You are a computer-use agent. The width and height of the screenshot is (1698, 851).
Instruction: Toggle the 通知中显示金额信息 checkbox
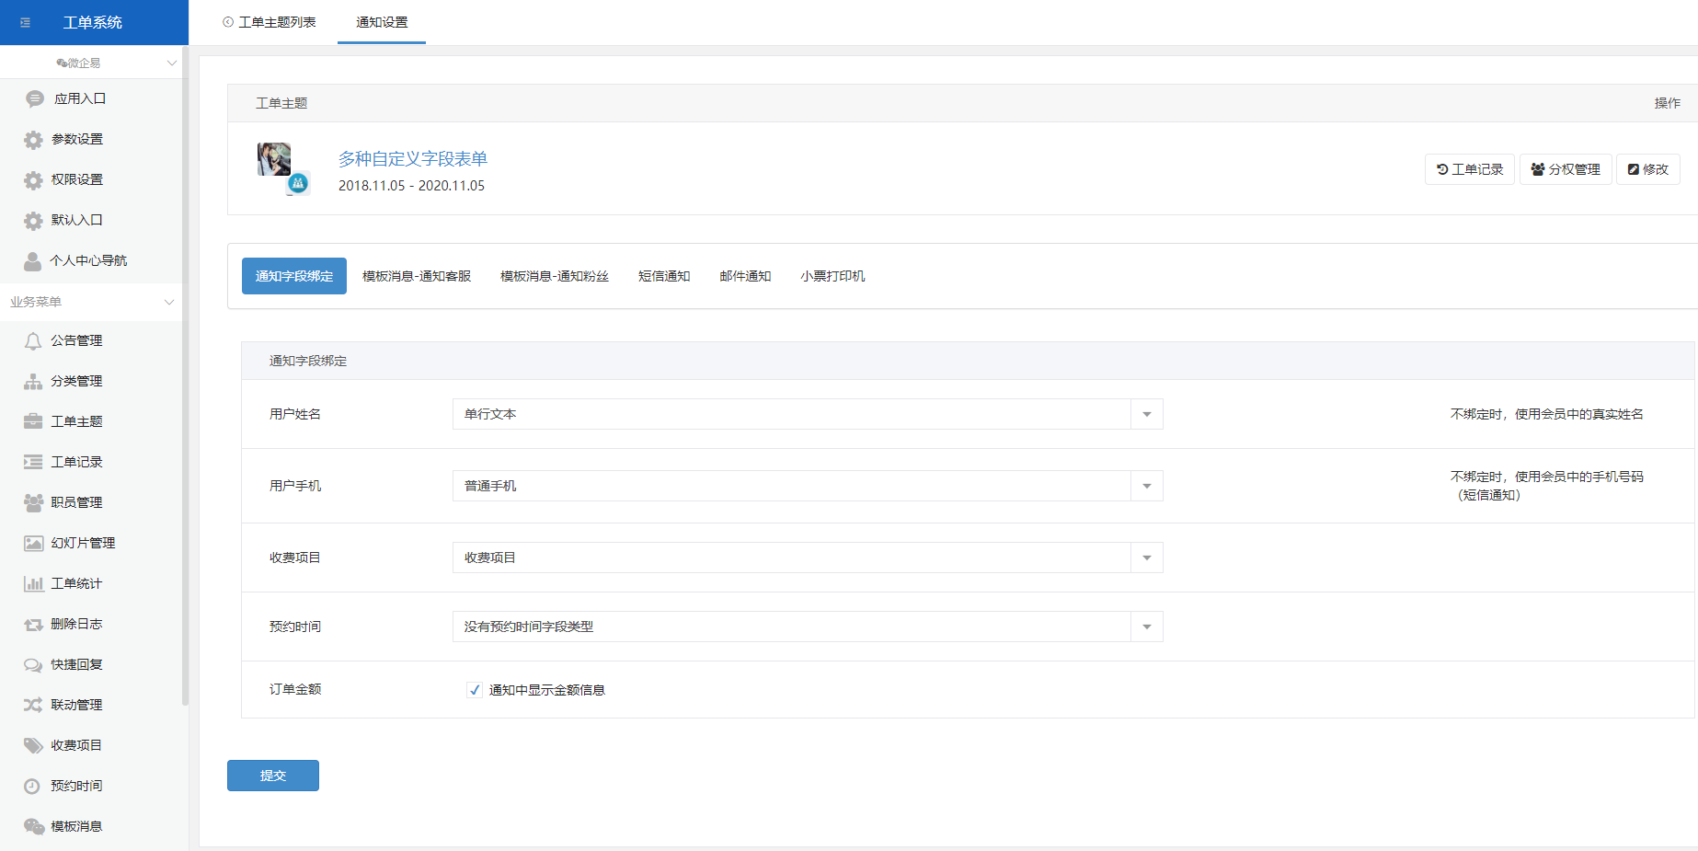475,690
